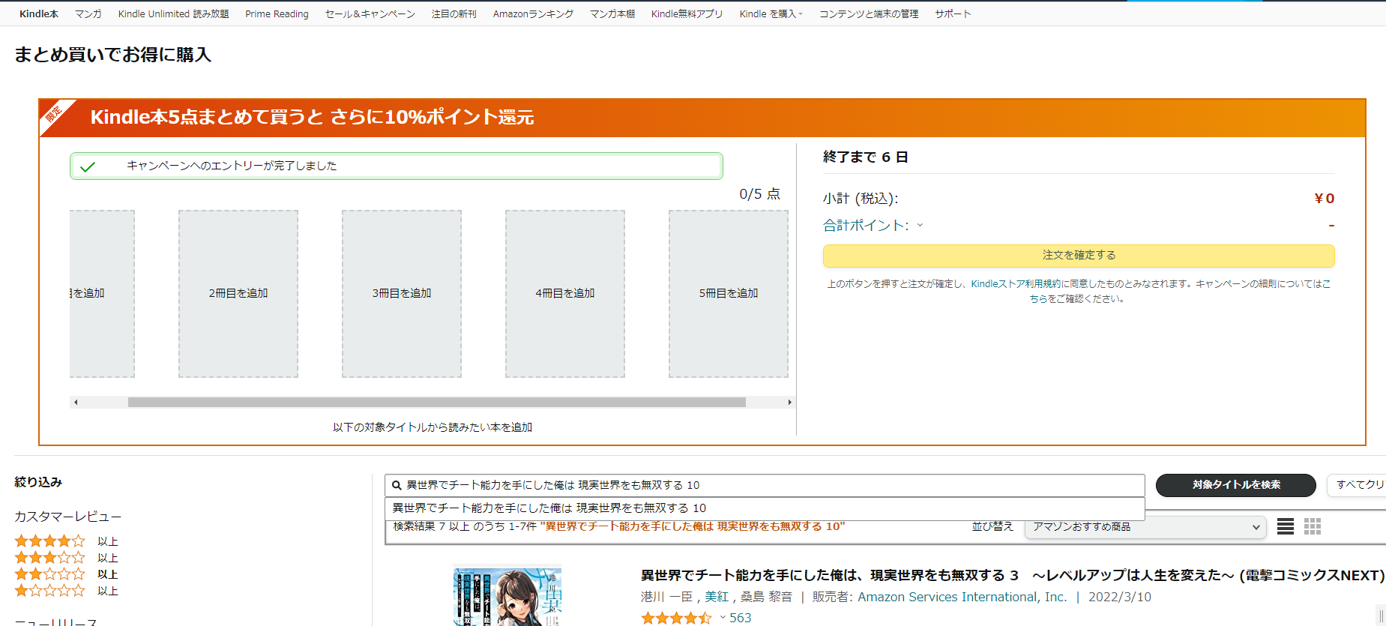The height and width of the screenshot is (626, 1386).
Task: Open the 563 reviews link
Action: point(740,618)
